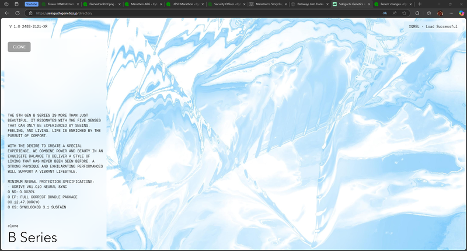Open the new tab plus button

click(x=419, y=4)
